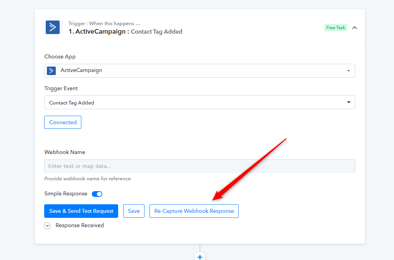This screenshot has width=394, height=260.
Task: Click the 'Provide webhook name for reference' hint
Action: point(88,179)
